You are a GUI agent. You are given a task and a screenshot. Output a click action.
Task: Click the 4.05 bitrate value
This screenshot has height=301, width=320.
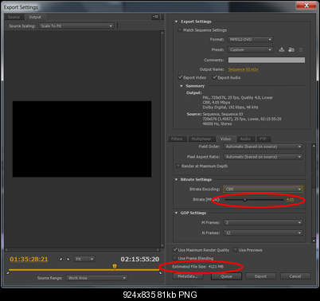(290, 200)
